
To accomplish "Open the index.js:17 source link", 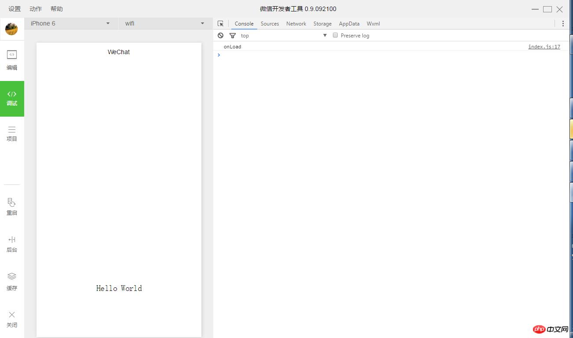I will tap(544, 47).
